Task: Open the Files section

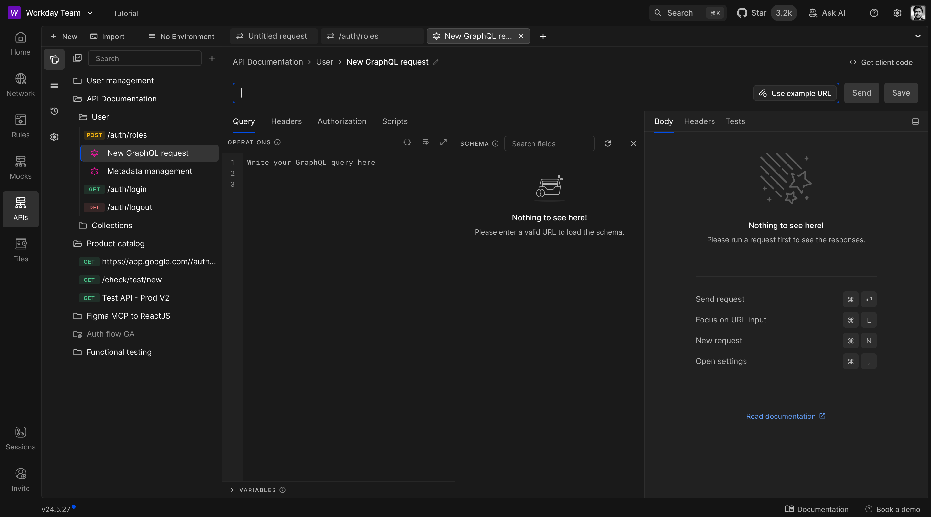Action: coord(21,251)
